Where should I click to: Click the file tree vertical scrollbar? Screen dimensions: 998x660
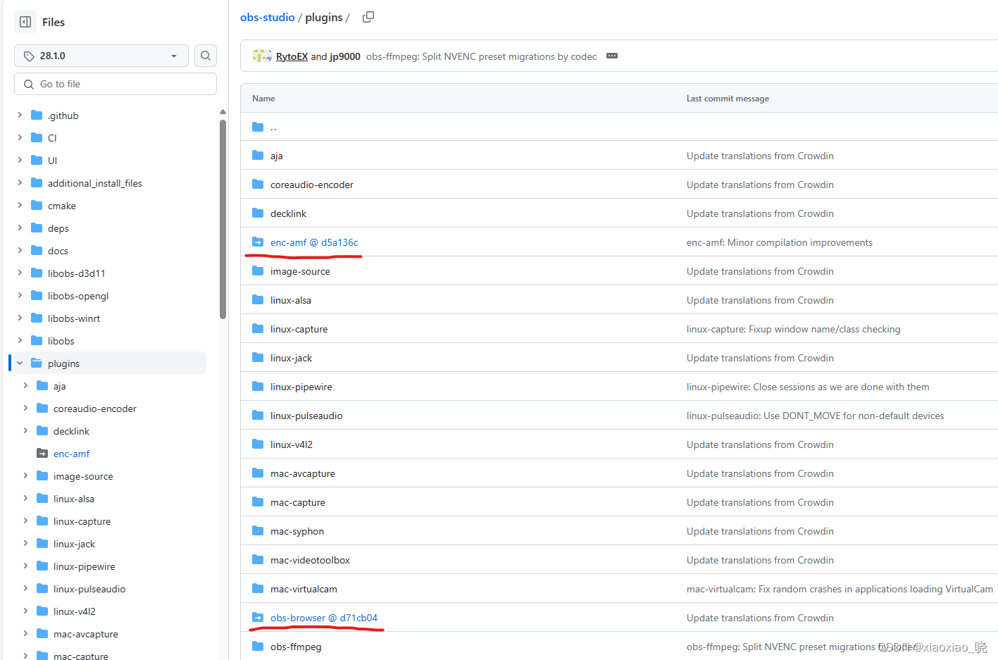tap(223, 219)
